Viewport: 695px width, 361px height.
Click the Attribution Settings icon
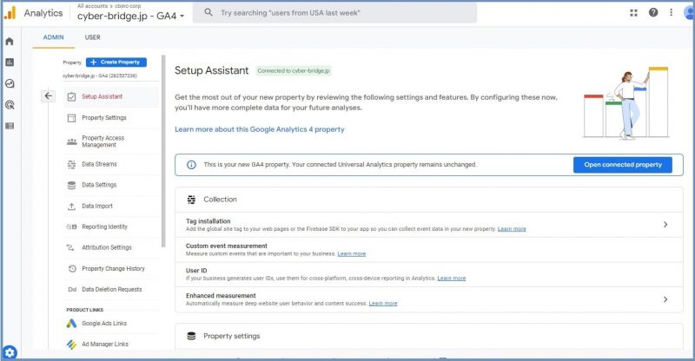[70, 247]
